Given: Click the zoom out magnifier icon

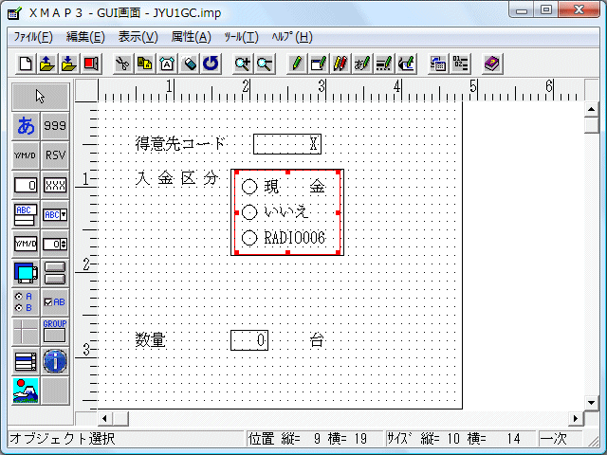Looking at the screenshot, I should pyautogui.click(x=265, y=64).
